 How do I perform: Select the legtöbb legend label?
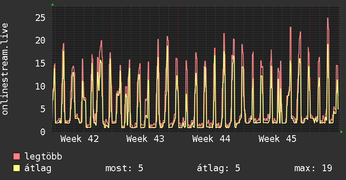[43, 157]
